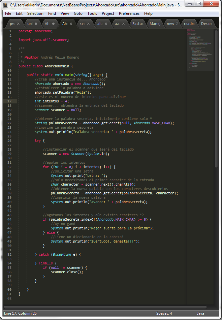This screenshot has height=320, width=222.
Task: Click 'scanner.close();' on line 56
Action: 67,272
